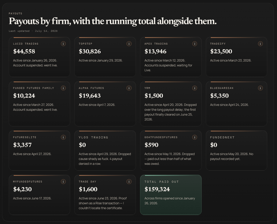277x224 pixels.
Task: Select the YRM $1,500 amount
Action: 154,96
